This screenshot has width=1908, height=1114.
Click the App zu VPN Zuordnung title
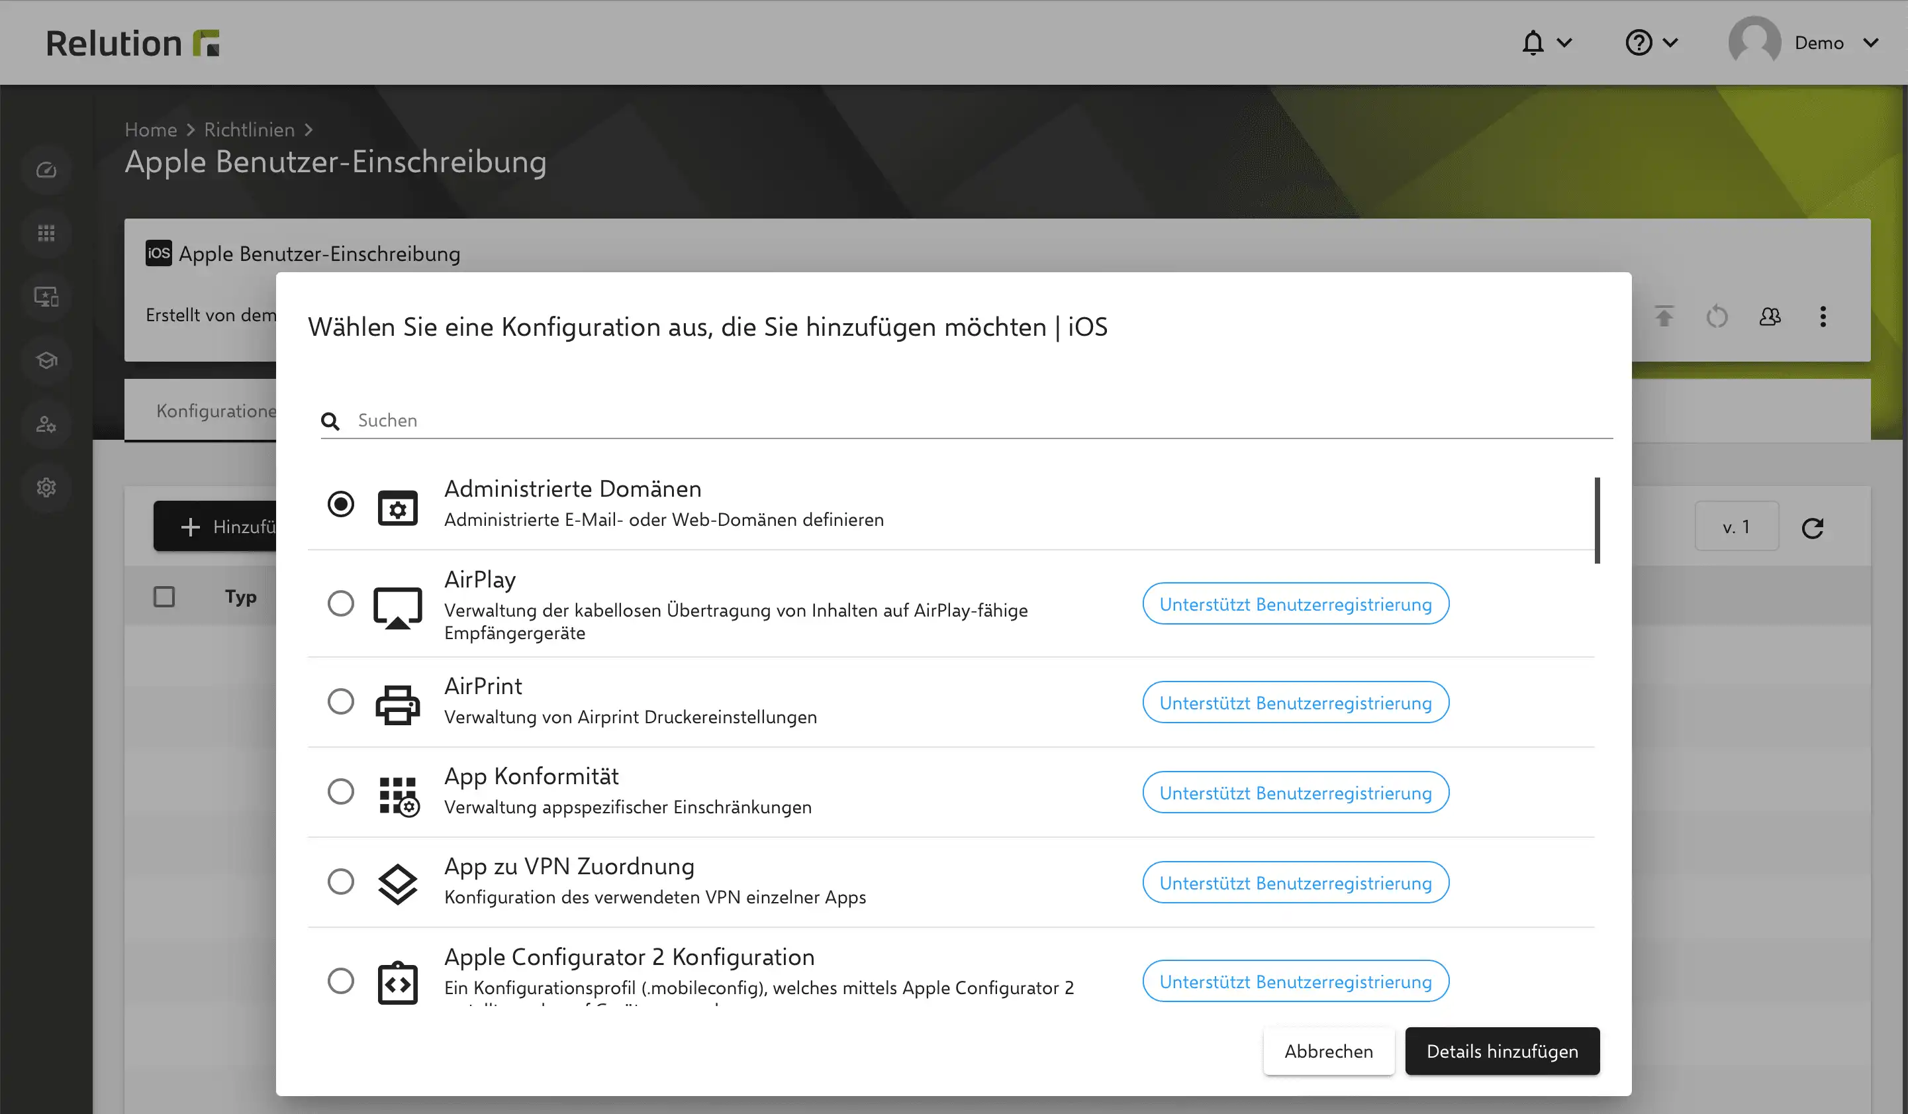(x=569, y=866)
